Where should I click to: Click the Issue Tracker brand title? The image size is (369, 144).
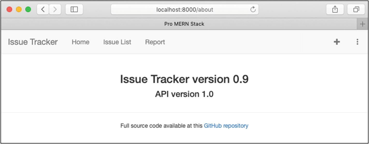33,42
